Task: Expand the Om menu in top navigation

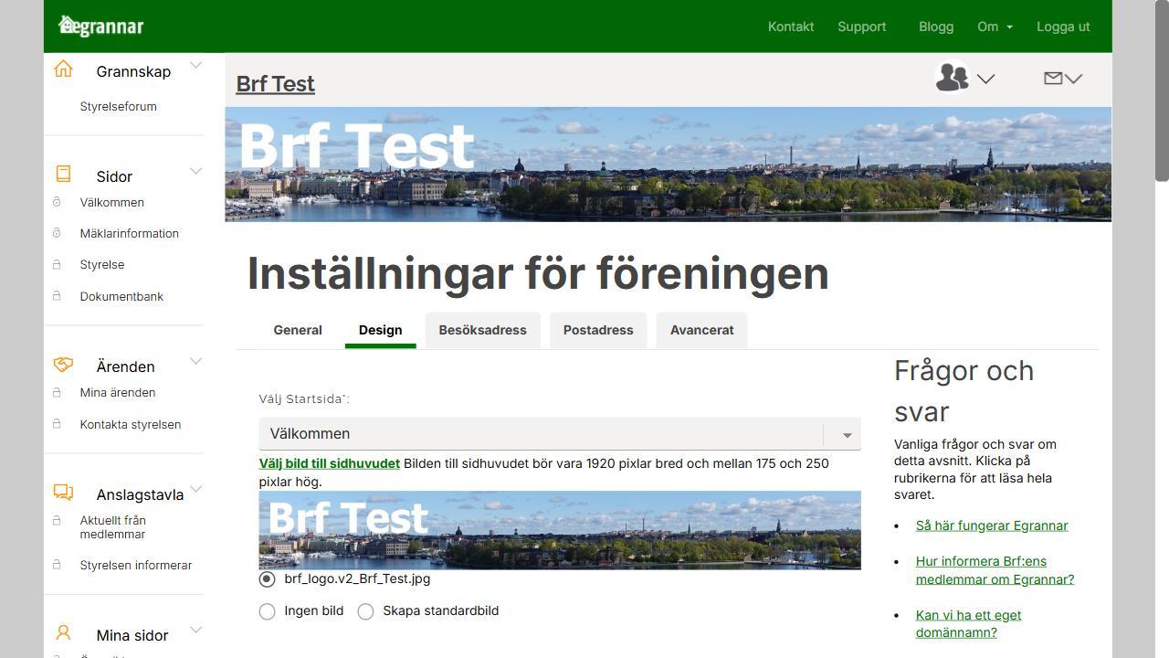Action: (995, 27)
